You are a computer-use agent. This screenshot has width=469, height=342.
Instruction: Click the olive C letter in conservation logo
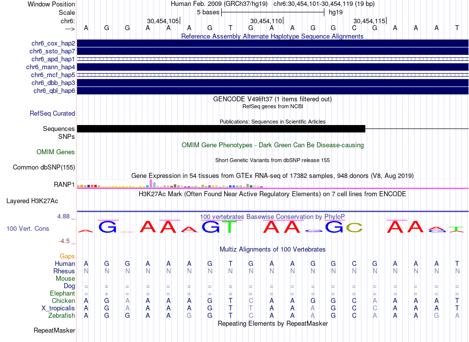click(x=354, y=228)
